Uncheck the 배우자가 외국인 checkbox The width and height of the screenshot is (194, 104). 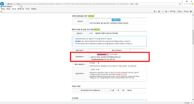[90, 57]
